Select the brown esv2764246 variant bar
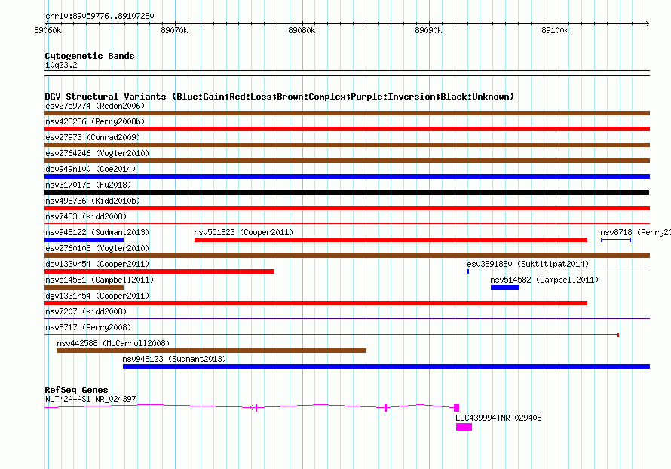671x469 pixels. (x=347, y=161)
